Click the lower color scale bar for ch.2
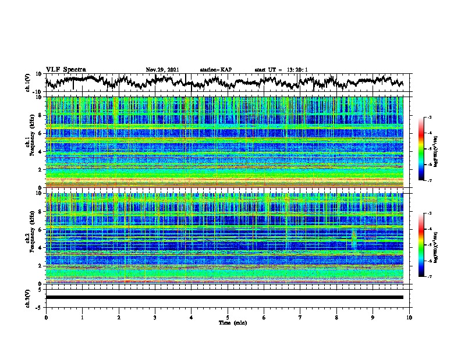The image size is (461, 356). 421,245
